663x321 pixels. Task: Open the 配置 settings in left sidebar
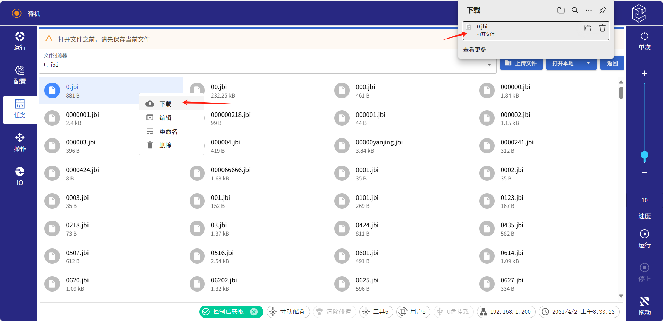click(20, 75)
